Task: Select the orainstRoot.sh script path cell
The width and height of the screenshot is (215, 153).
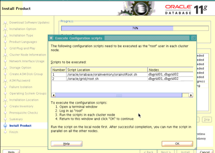Action: point(107,74)
